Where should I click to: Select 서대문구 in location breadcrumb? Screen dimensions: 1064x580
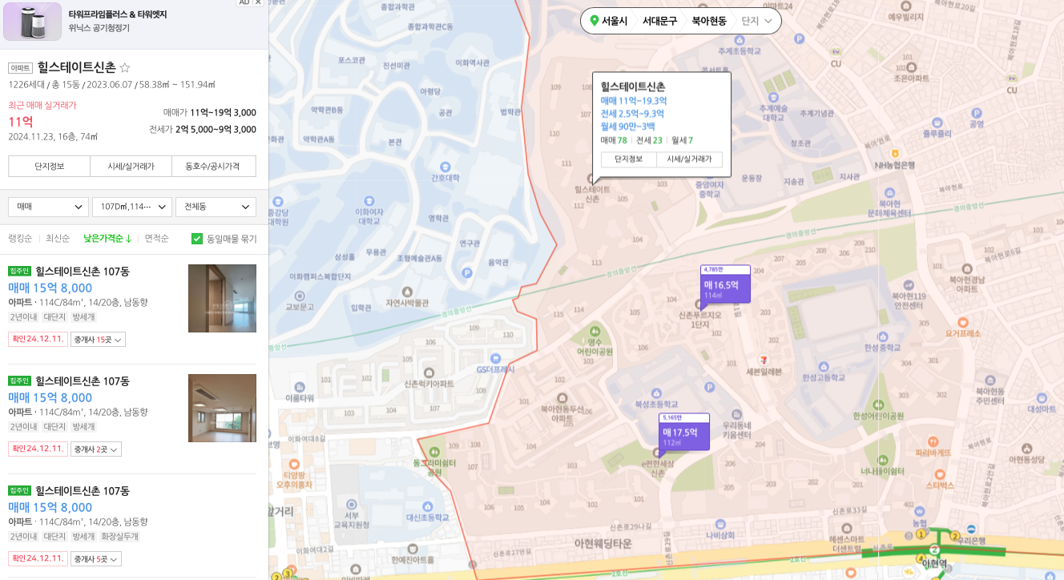(659, 21)
